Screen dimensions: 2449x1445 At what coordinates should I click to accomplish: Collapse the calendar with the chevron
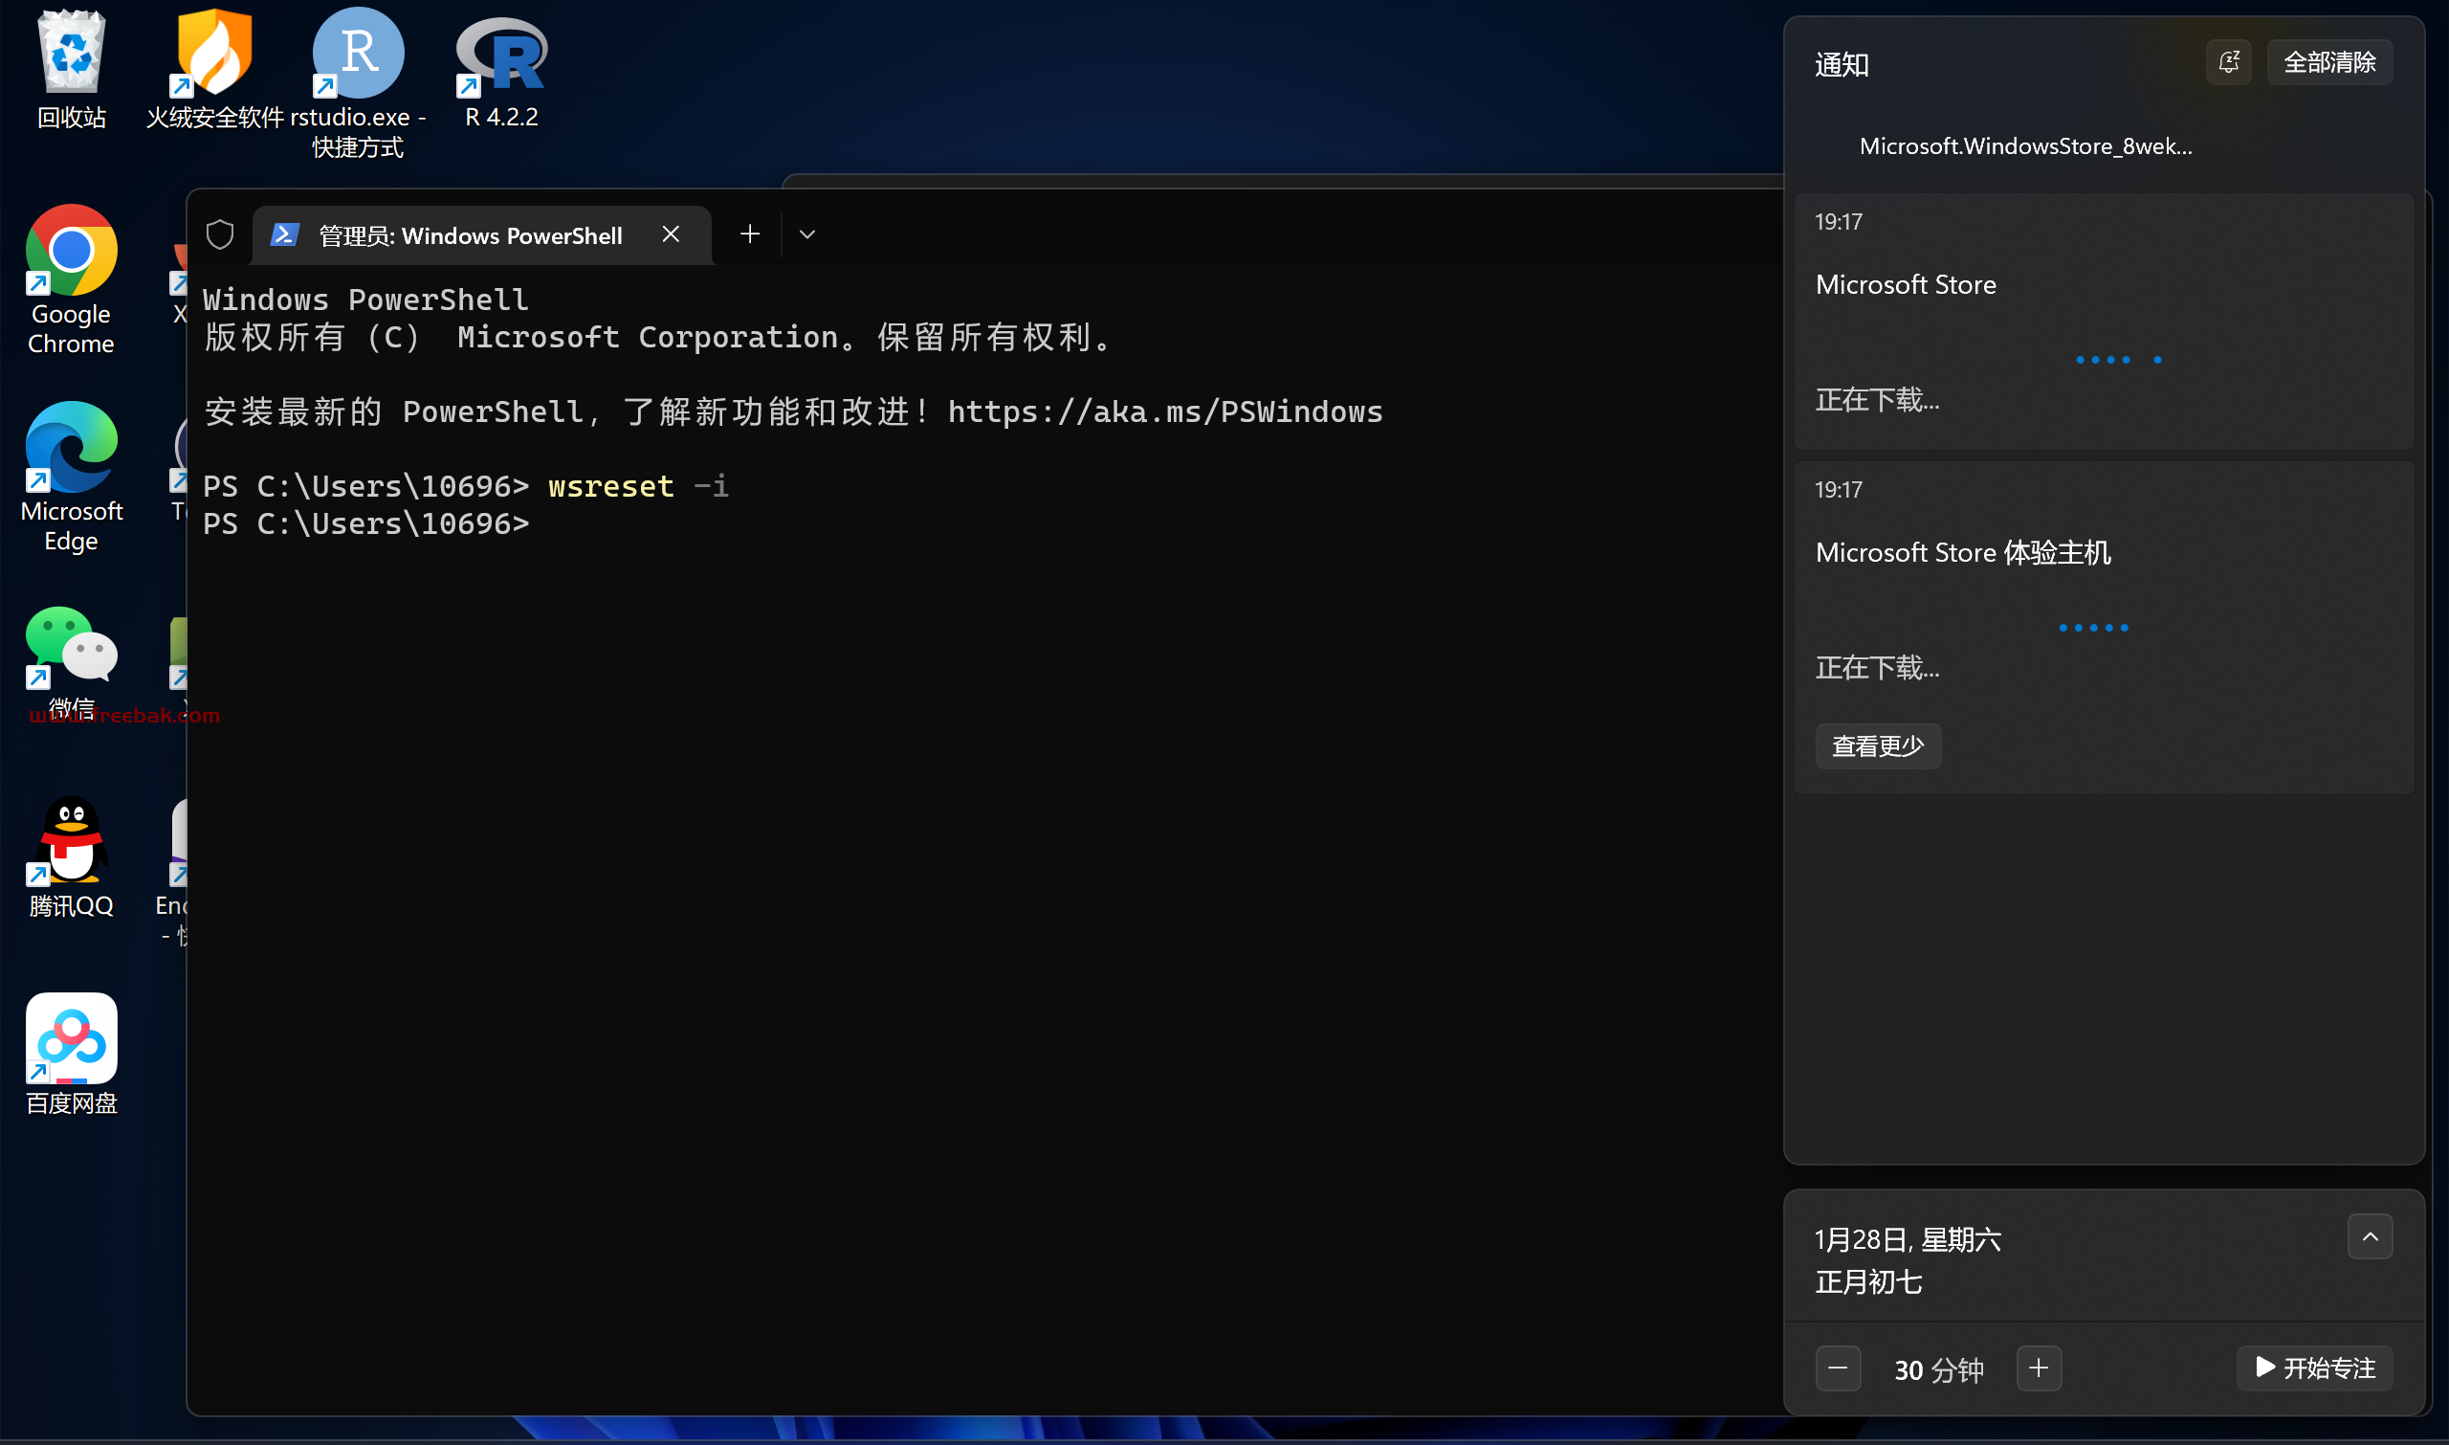(x=2371, y=1236)
